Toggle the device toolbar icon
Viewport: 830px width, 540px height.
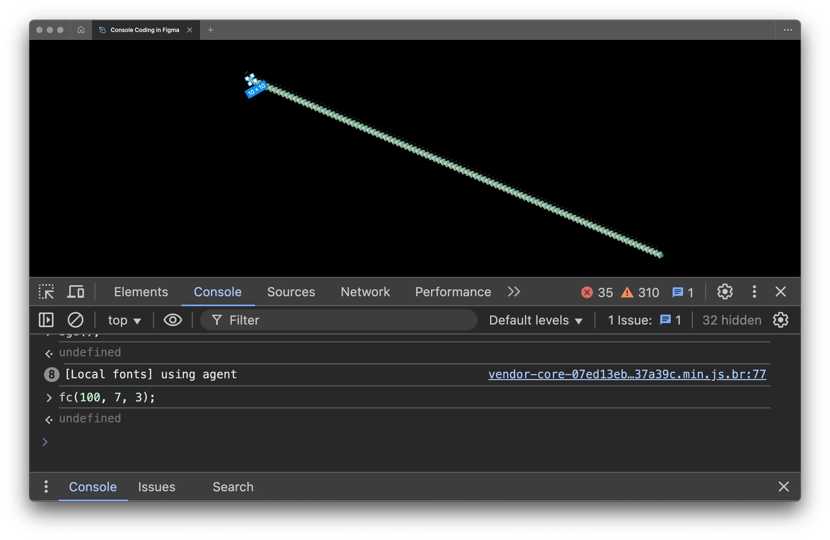(x=75, y=292)
